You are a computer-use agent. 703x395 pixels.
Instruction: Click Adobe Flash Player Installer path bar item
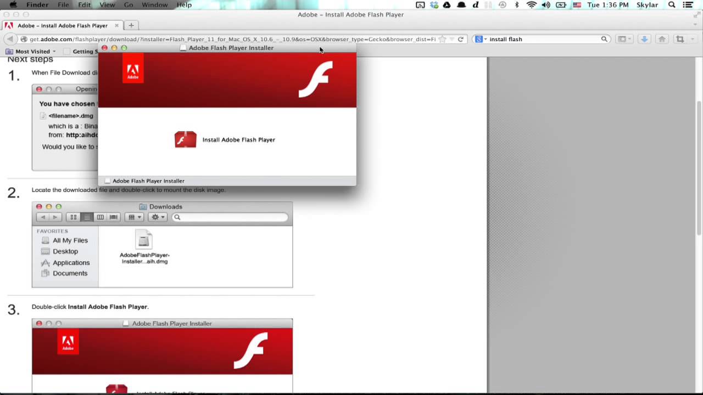(144, 180)
